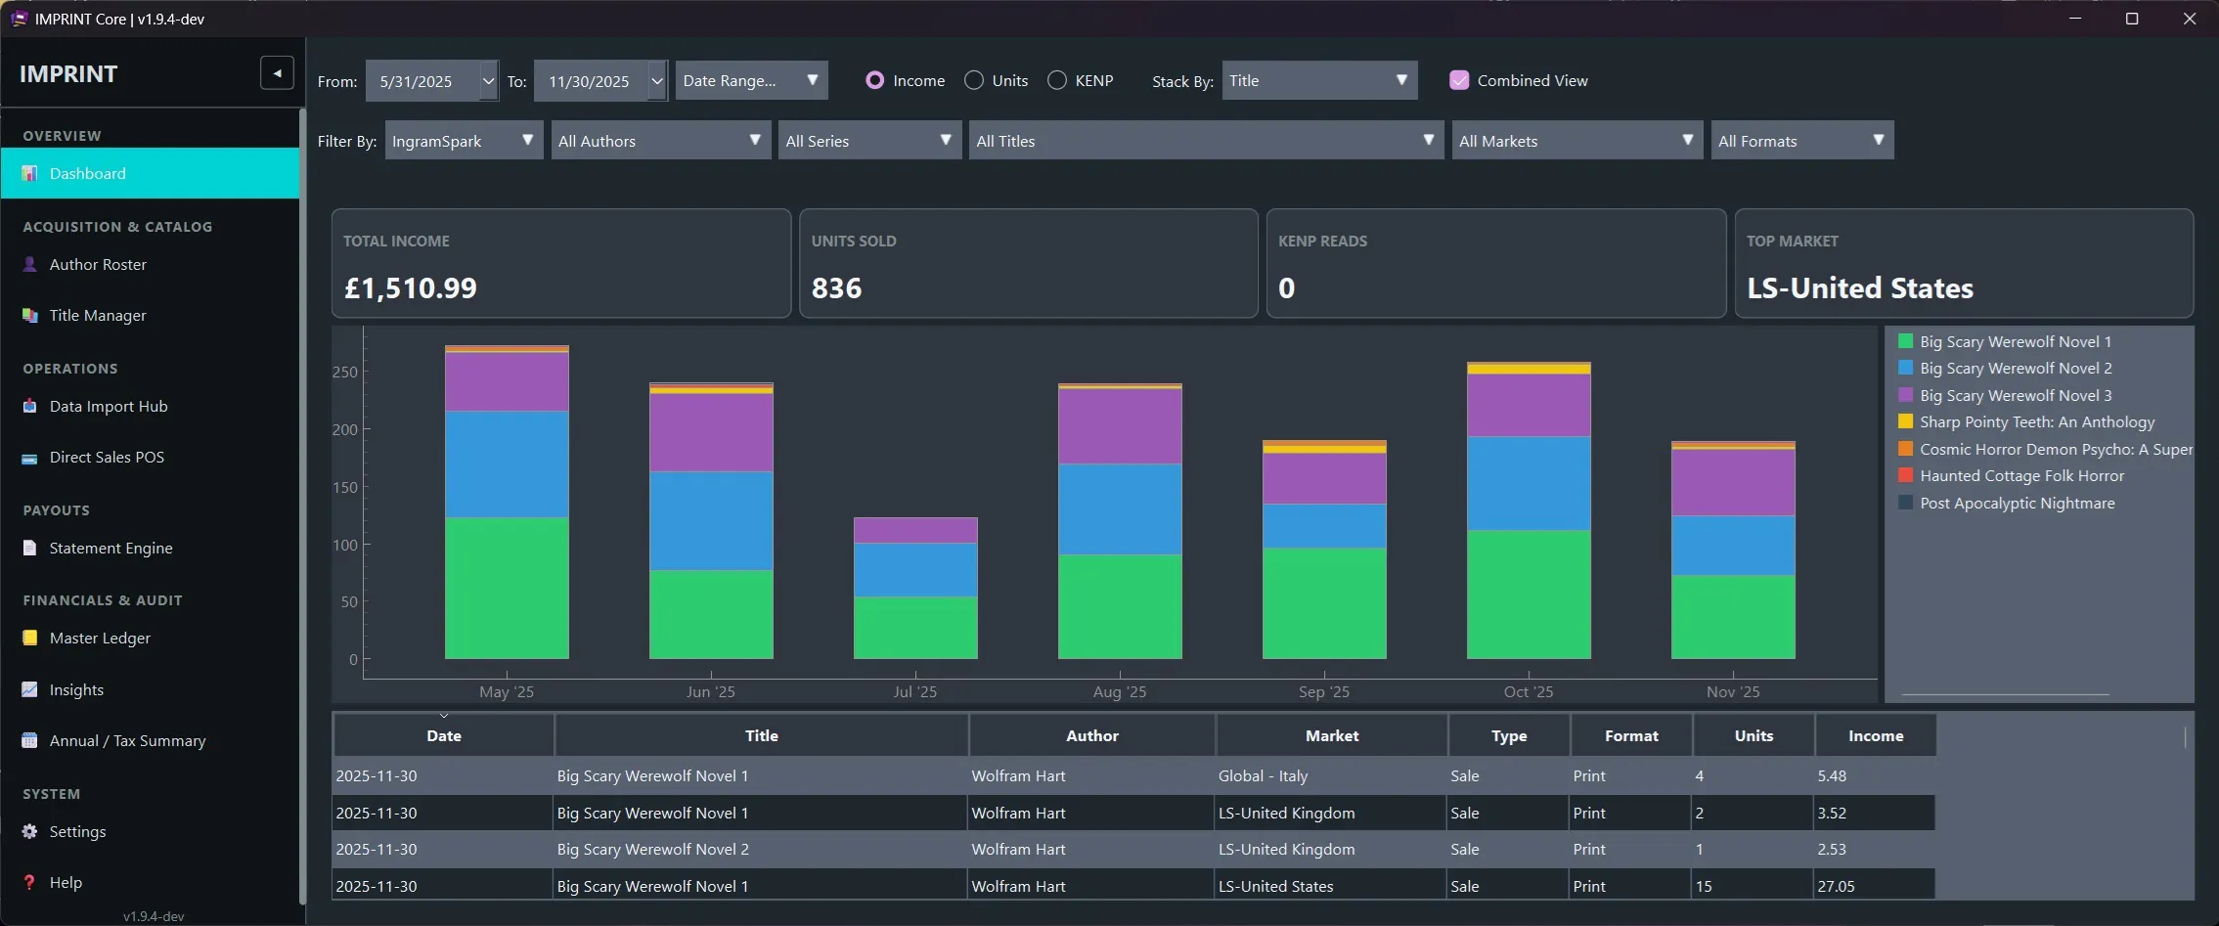Select the Global - Italy table row market cell
This screenshot has width=2219, height=926.
(1331, 775)
